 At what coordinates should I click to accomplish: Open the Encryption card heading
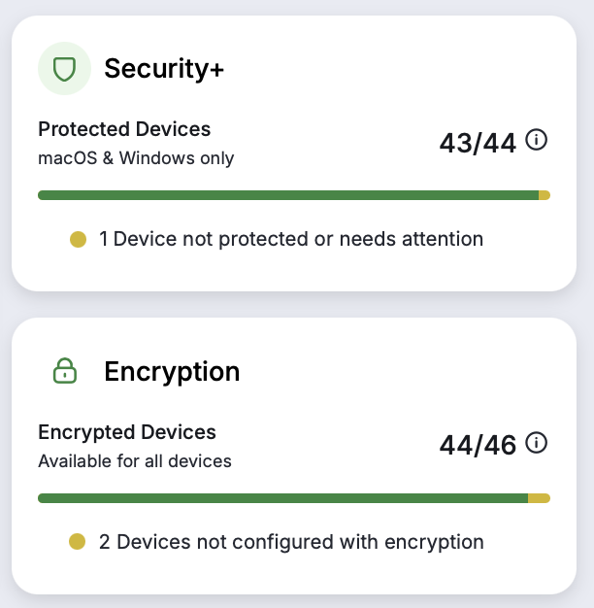point(172,371)
